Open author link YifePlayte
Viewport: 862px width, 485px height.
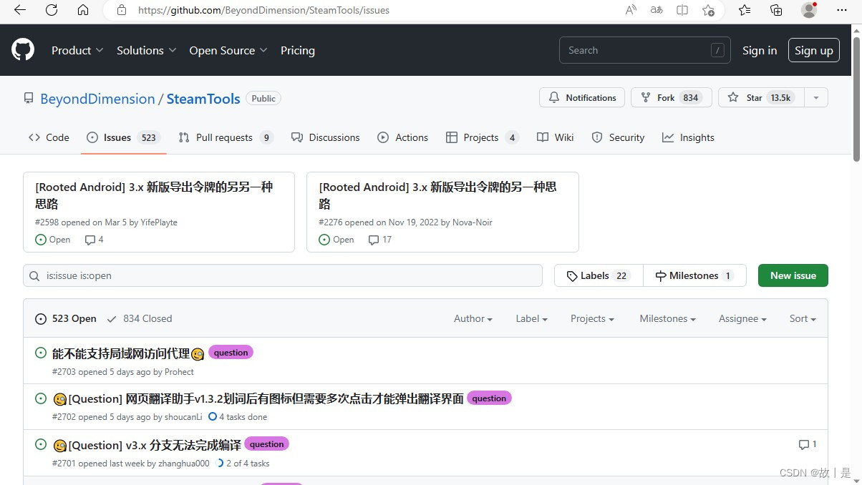click(159, 222)
